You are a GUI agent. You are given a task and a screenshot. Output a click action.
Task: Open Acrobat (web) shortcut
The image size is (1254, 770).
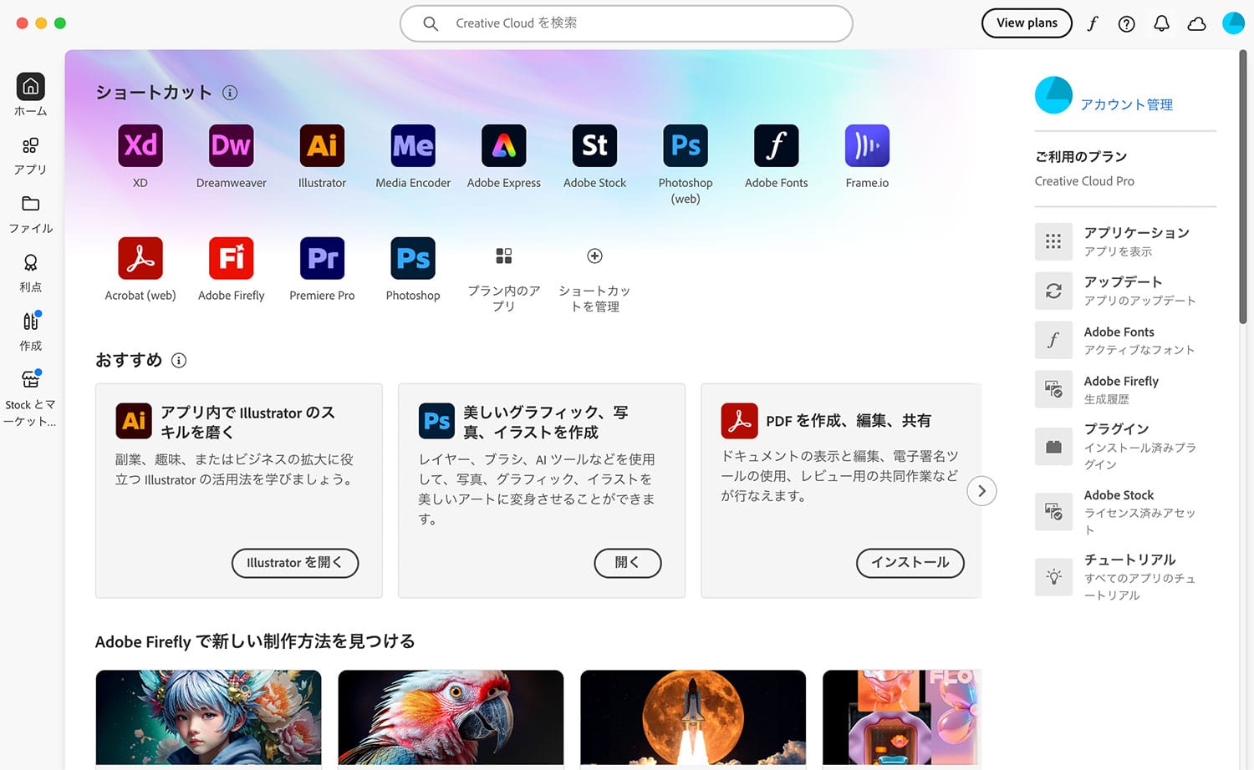[140, 259]
